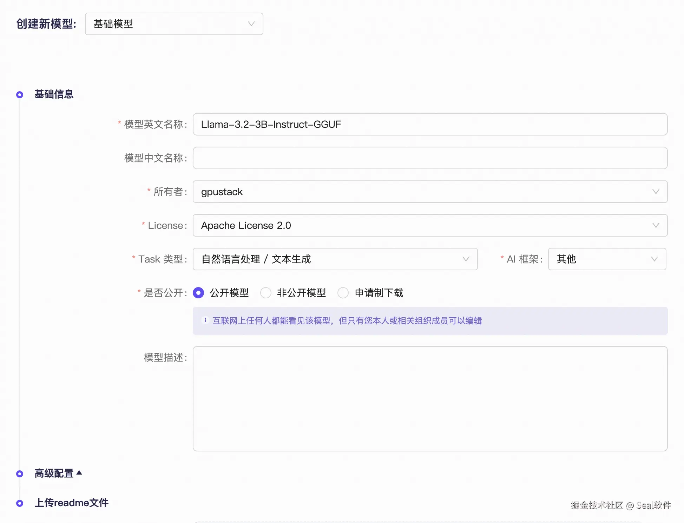Click the 模型英文名称 input field

[430, 124]
